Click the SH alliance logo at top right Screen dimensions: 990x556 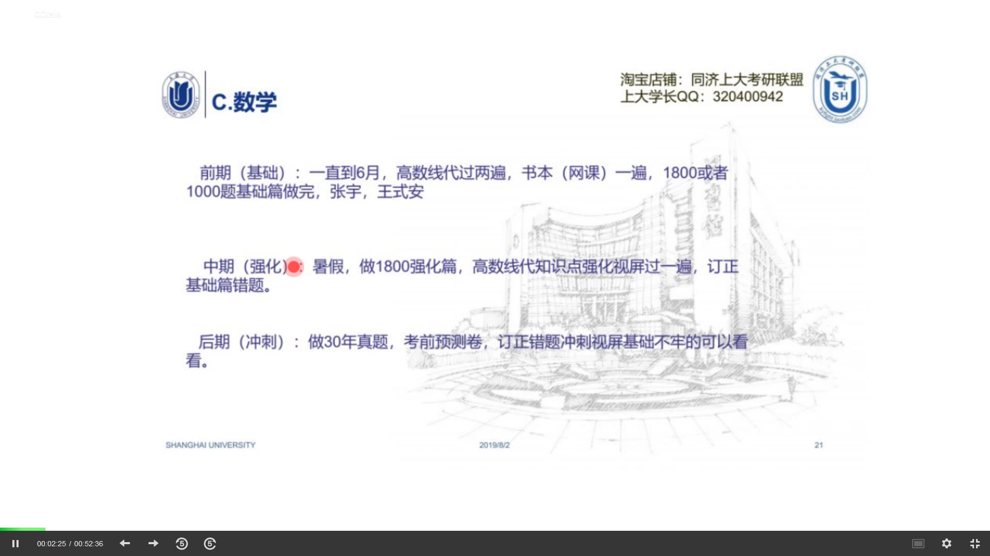pos(840,90)
